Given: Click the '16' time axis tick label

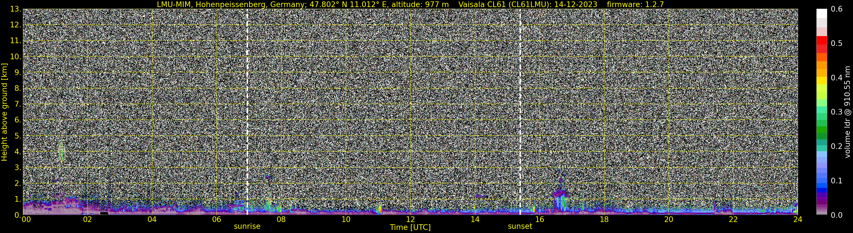Looking at the screenshot, I should (539, 219).
